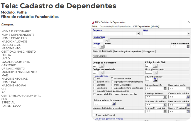Click the 'Campos:' heading

(x=8, y=24)
